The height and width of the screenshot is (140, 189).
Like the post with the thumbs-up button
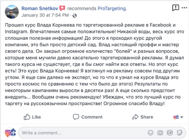32,117
